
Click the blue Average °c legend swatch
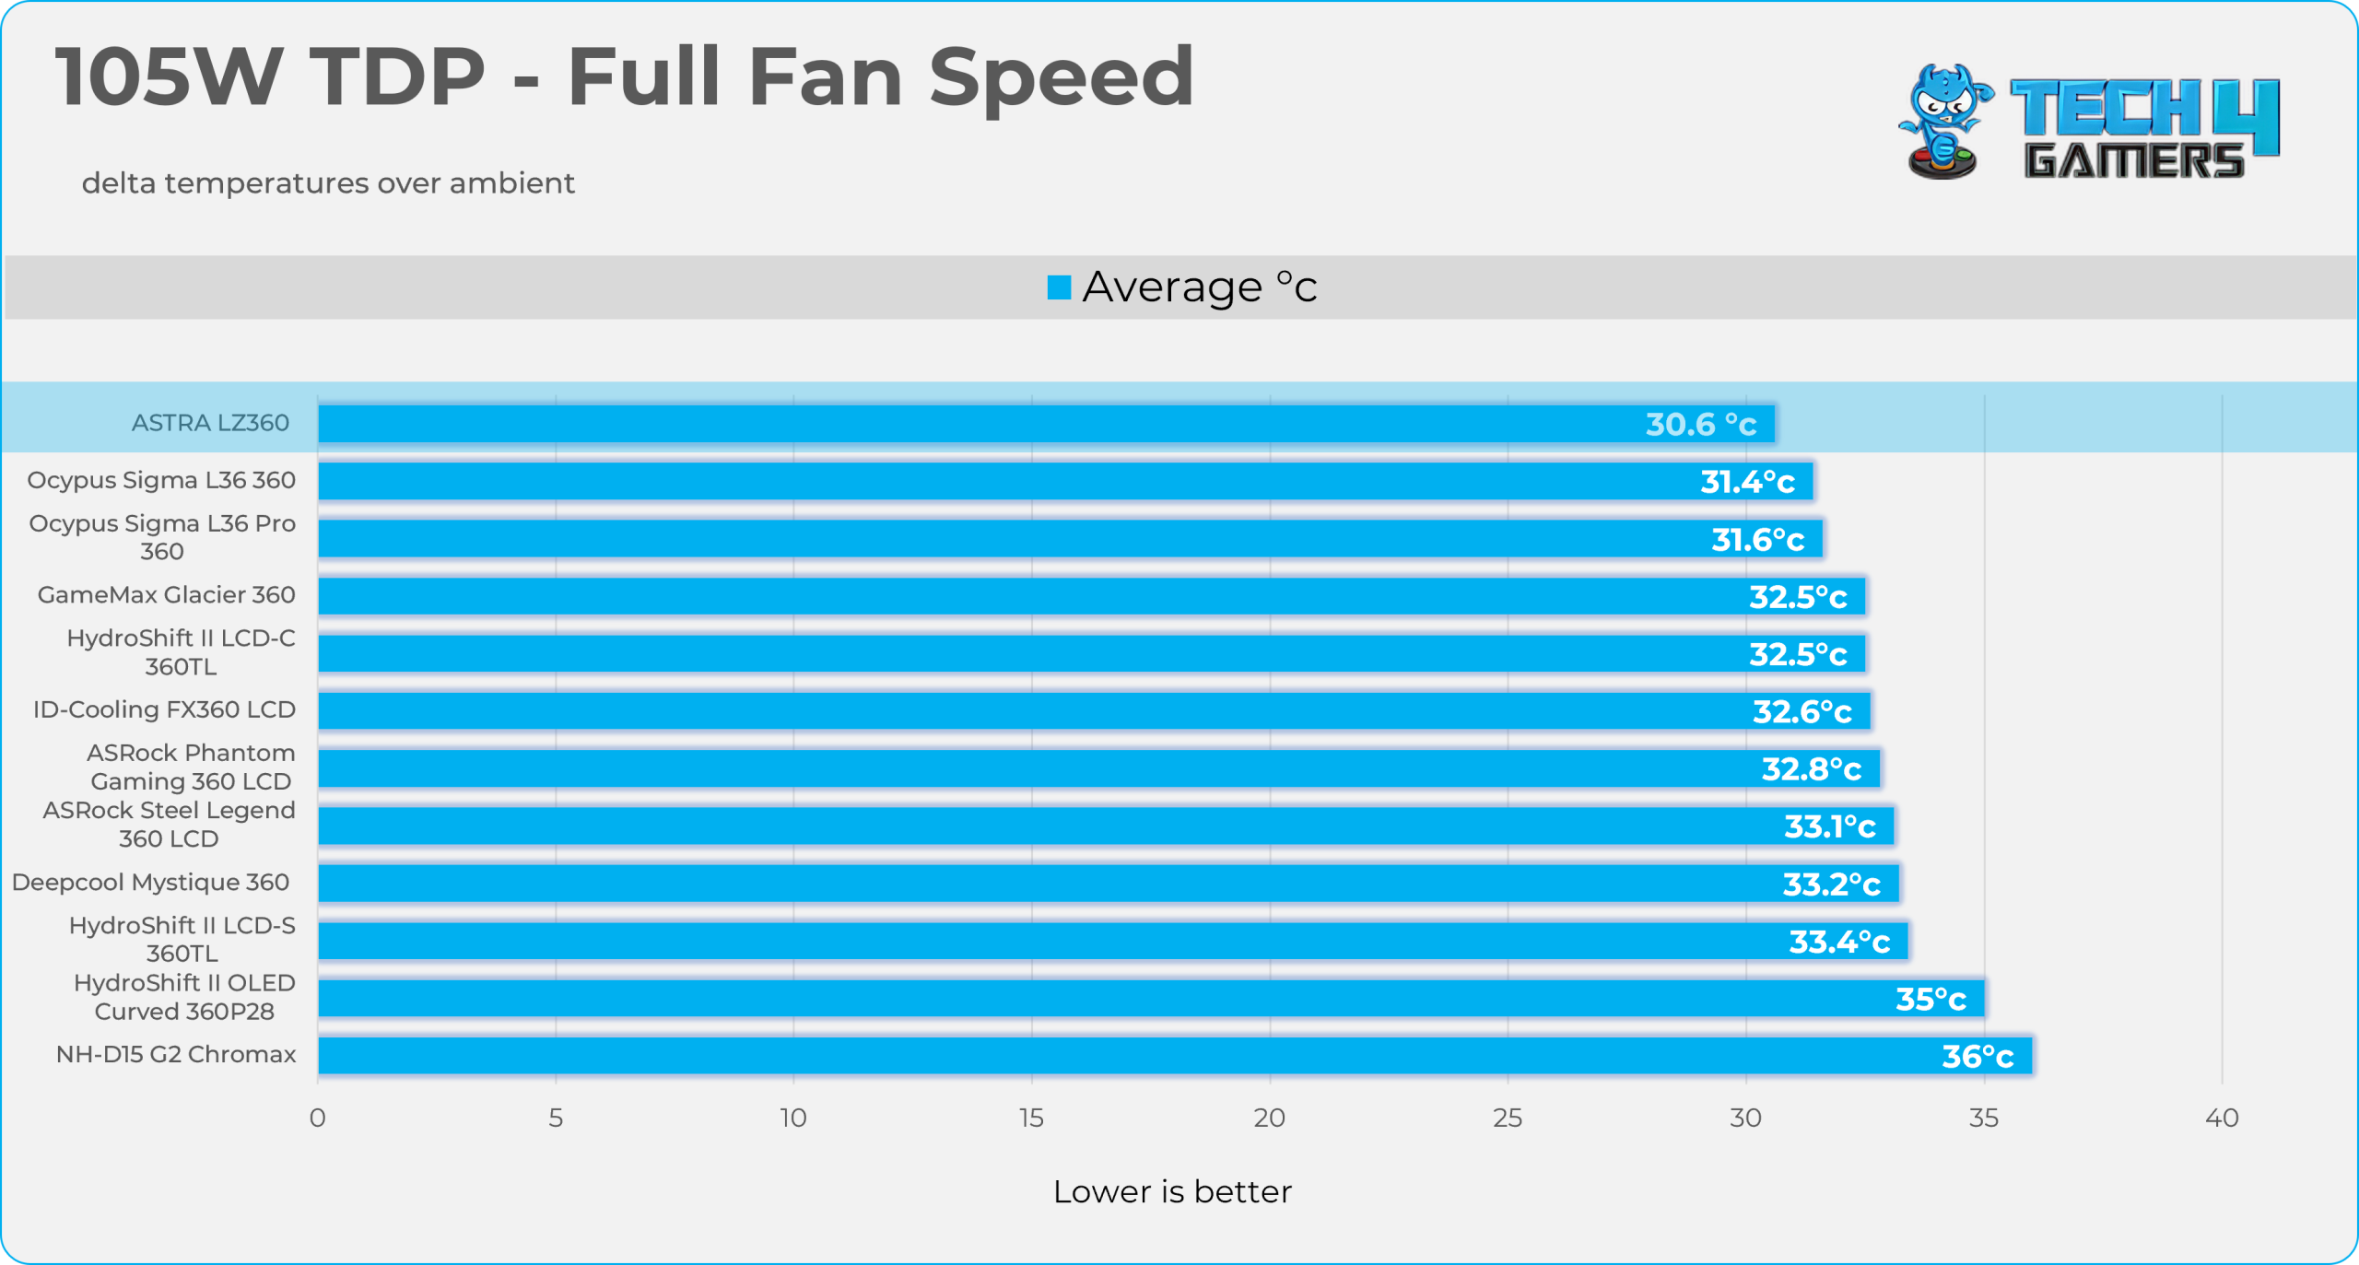coord(1059,287)
